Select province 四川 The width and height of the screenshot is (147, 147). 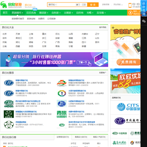84,42
